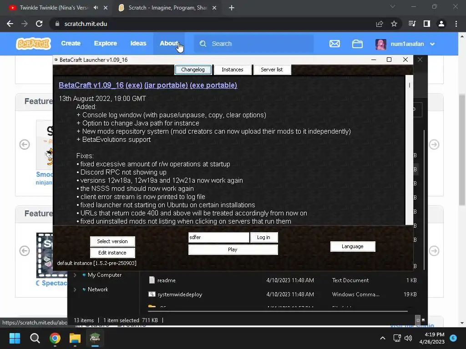Click the Scratch search magnifier icon
Viewport: 466px width, 349px height.
coord(203,44)
